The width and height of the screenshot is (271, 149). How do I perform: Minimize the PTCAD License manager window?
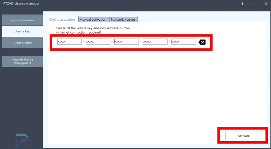[253, 4]
